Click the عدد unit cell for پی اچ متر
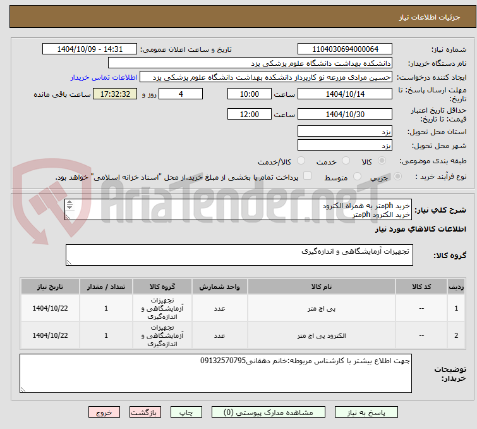 point(219,308)
